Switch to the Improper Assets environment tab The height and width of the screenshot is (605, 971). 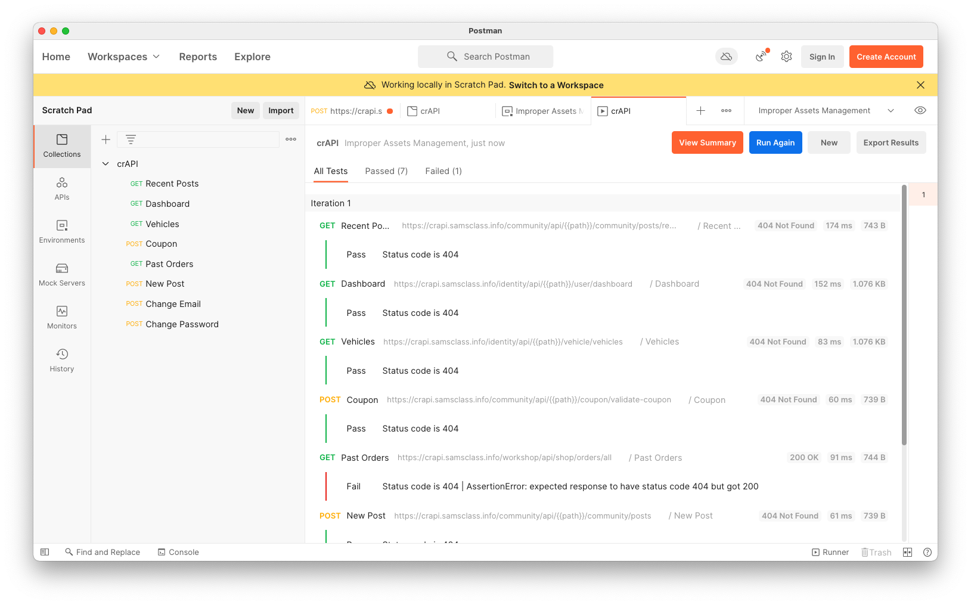[543, 111]
